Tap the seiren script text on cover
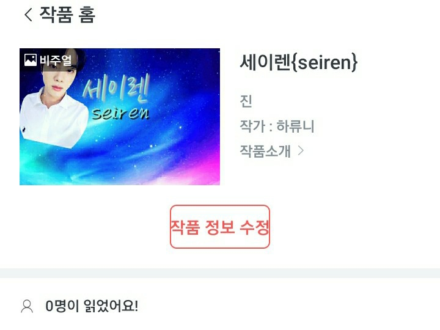Image resolution: width=440 pixels, height=330 pixels. (x=120, y=114)
